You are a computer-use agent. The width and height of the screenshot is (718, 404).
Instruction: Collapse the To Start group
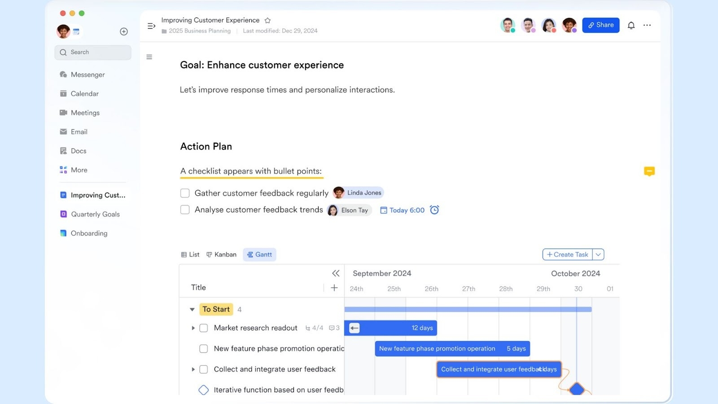pyautogui.click(x=192, y=309)
